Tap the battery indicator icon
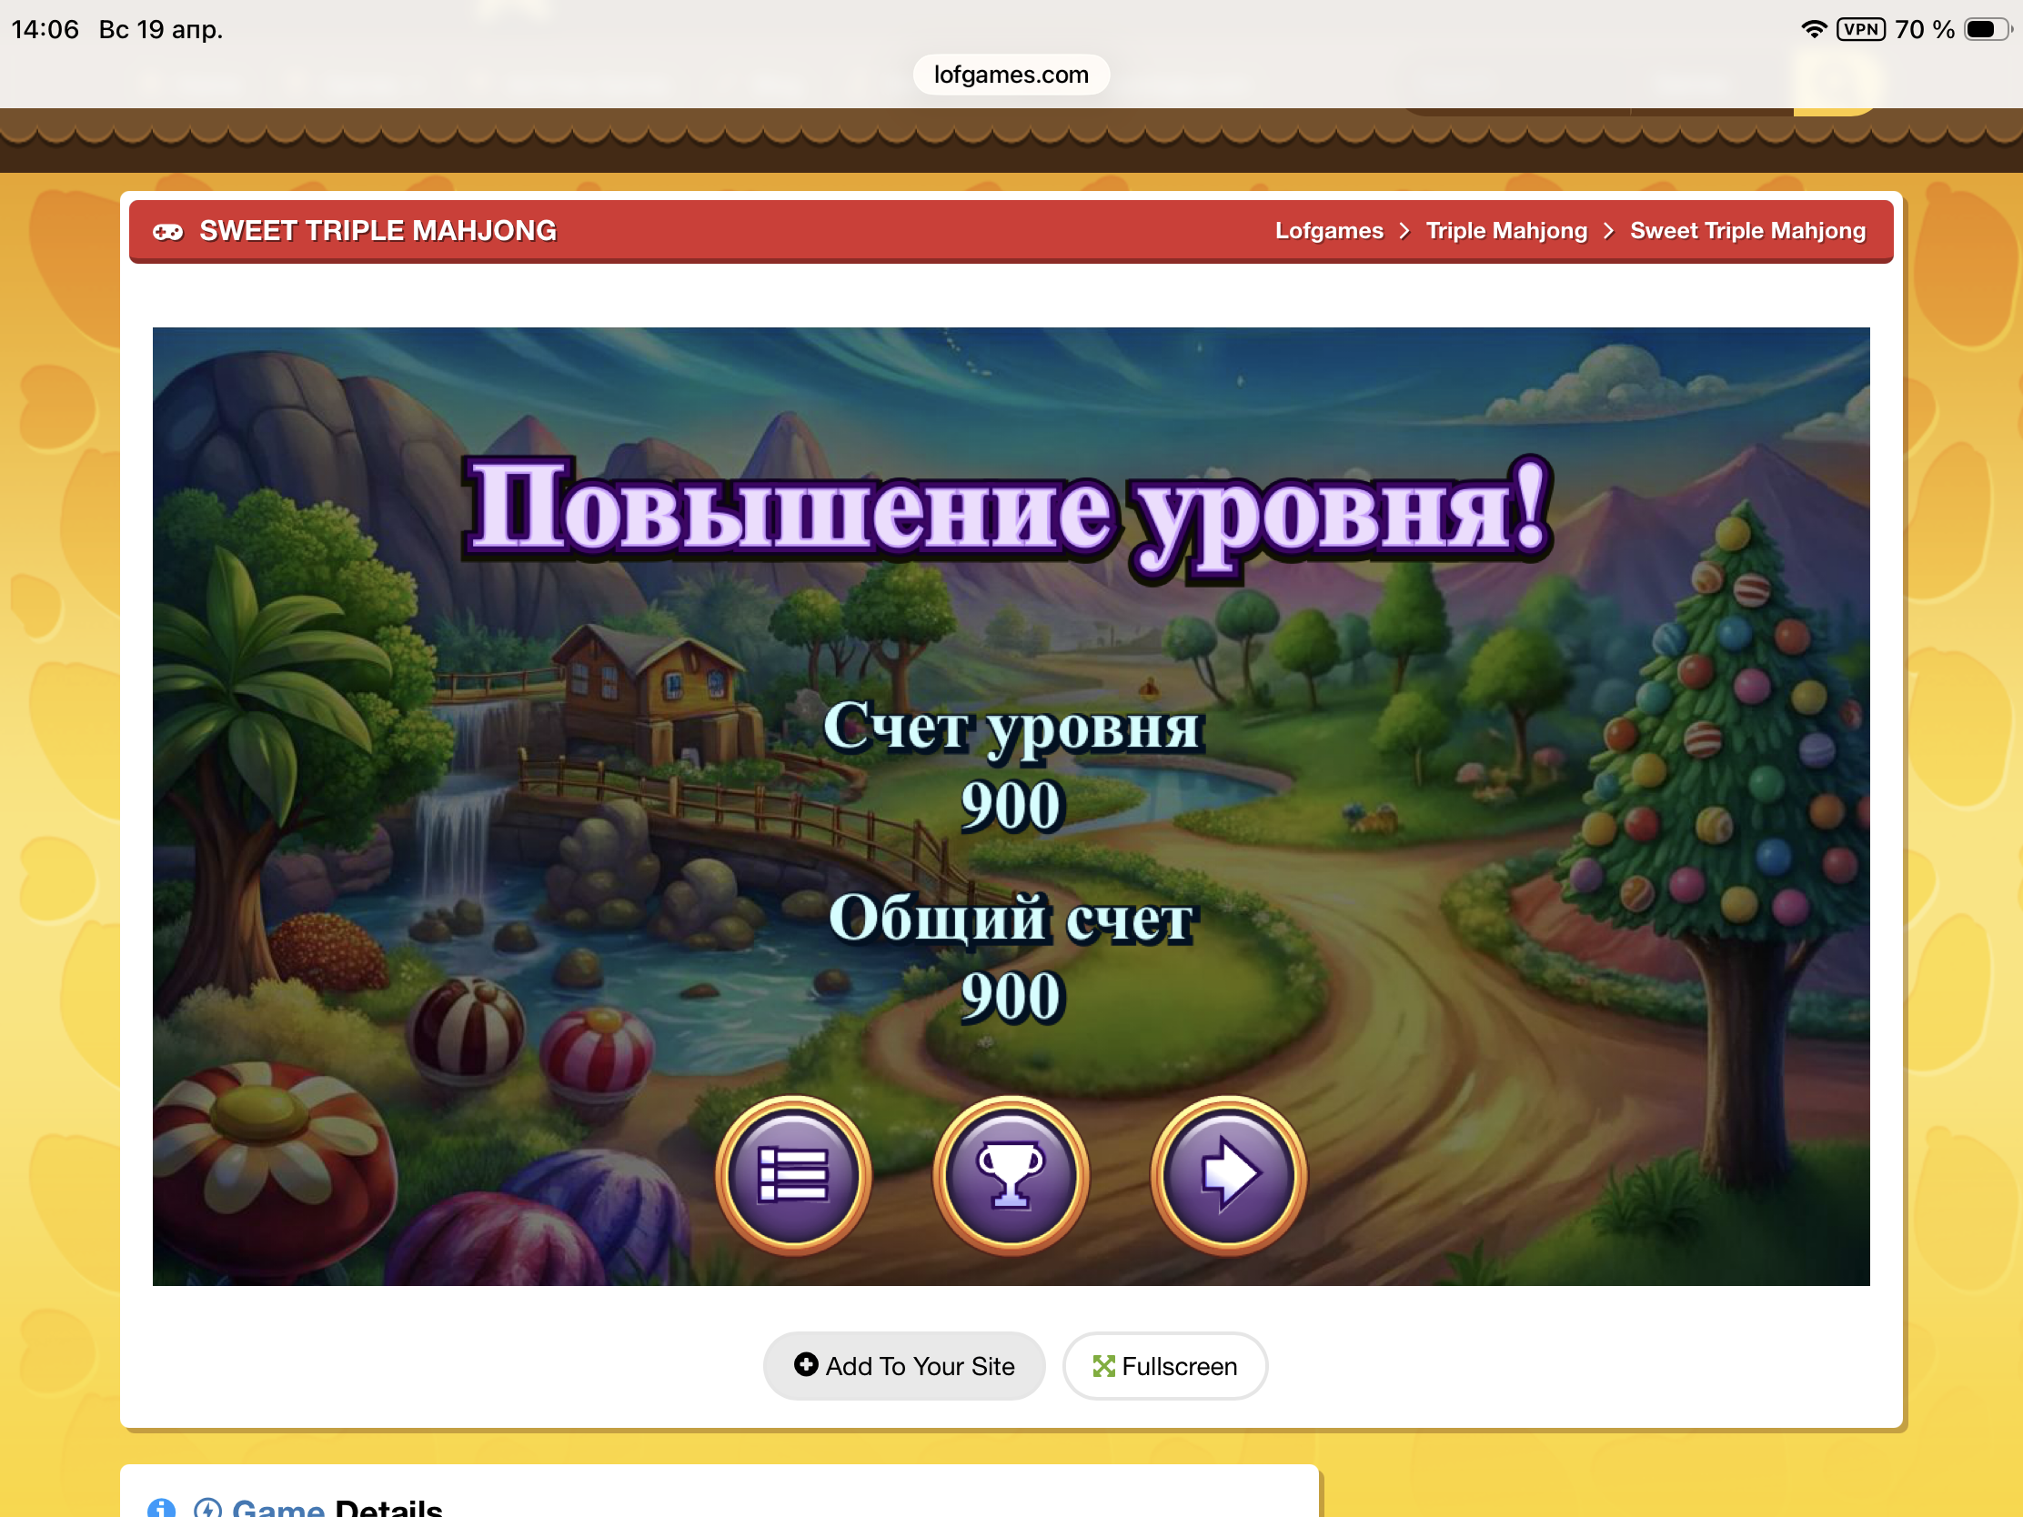Screen dimensions: 2023x1517 pos(1987,29)
